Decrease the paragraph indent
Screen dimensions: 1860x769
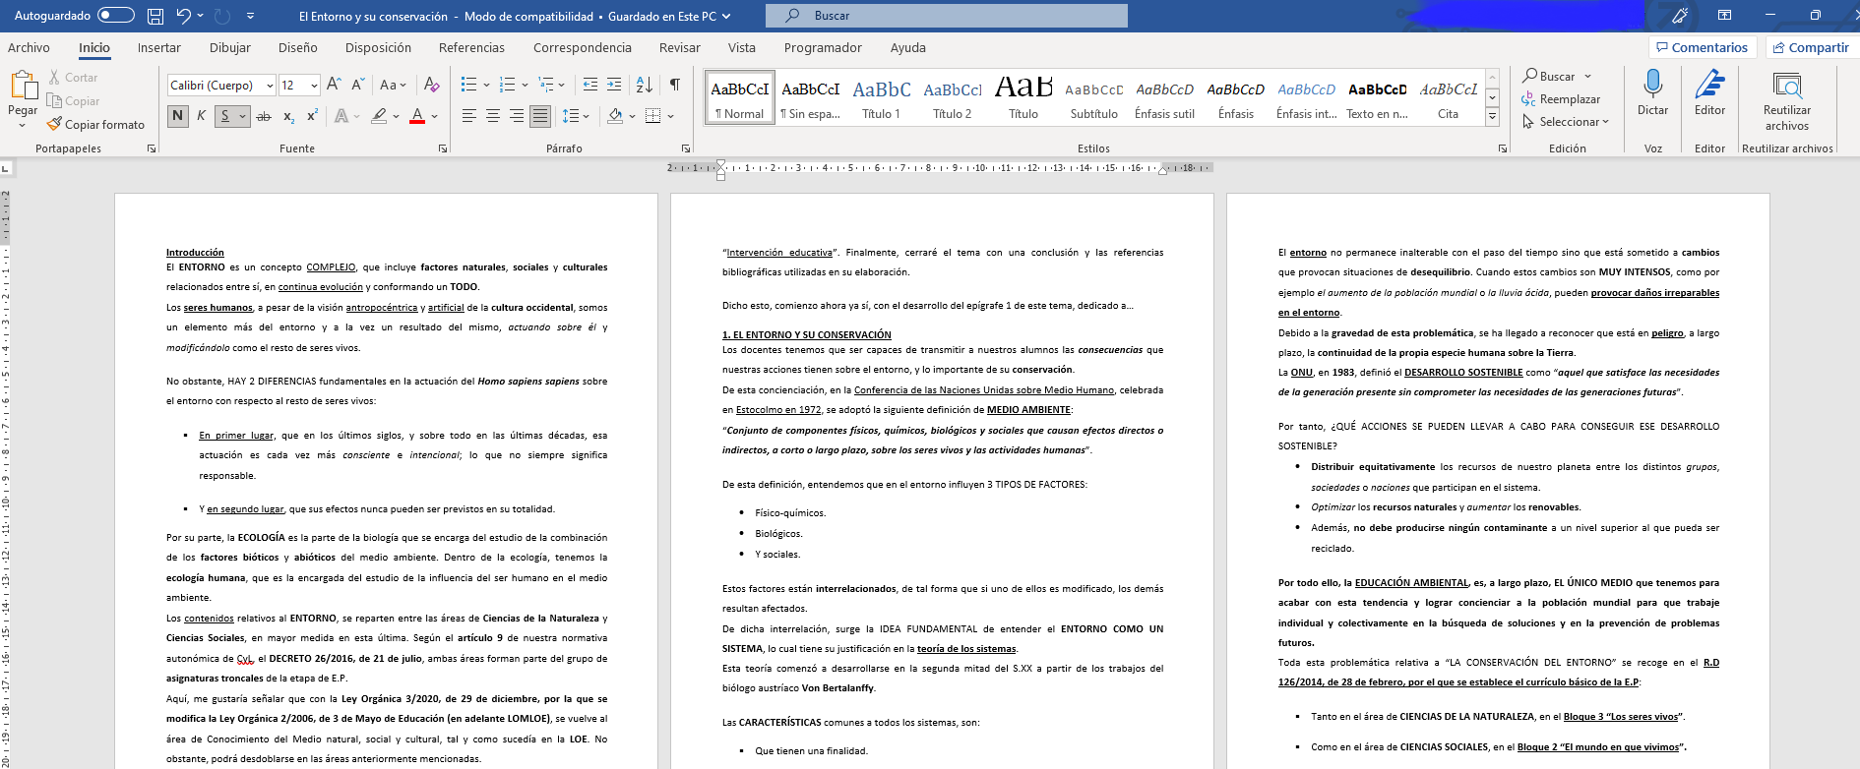590,85
